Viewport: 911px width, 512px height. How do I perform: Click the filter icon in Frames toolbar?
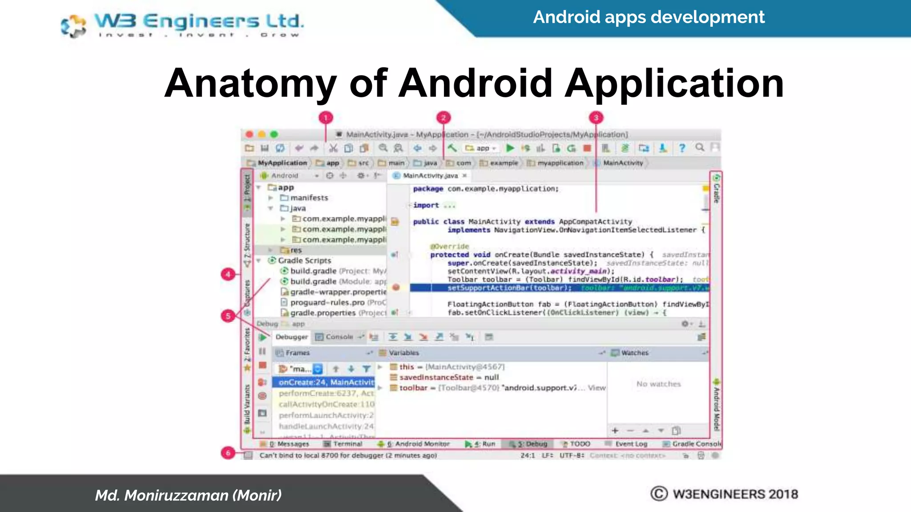(x=366, y=369)
